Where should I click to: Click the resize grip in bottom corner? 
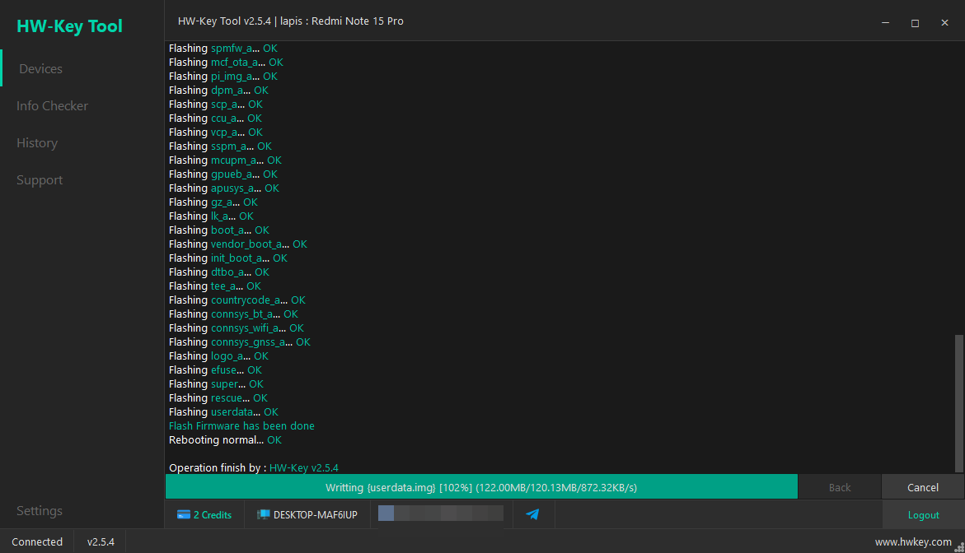coord(959,547)
